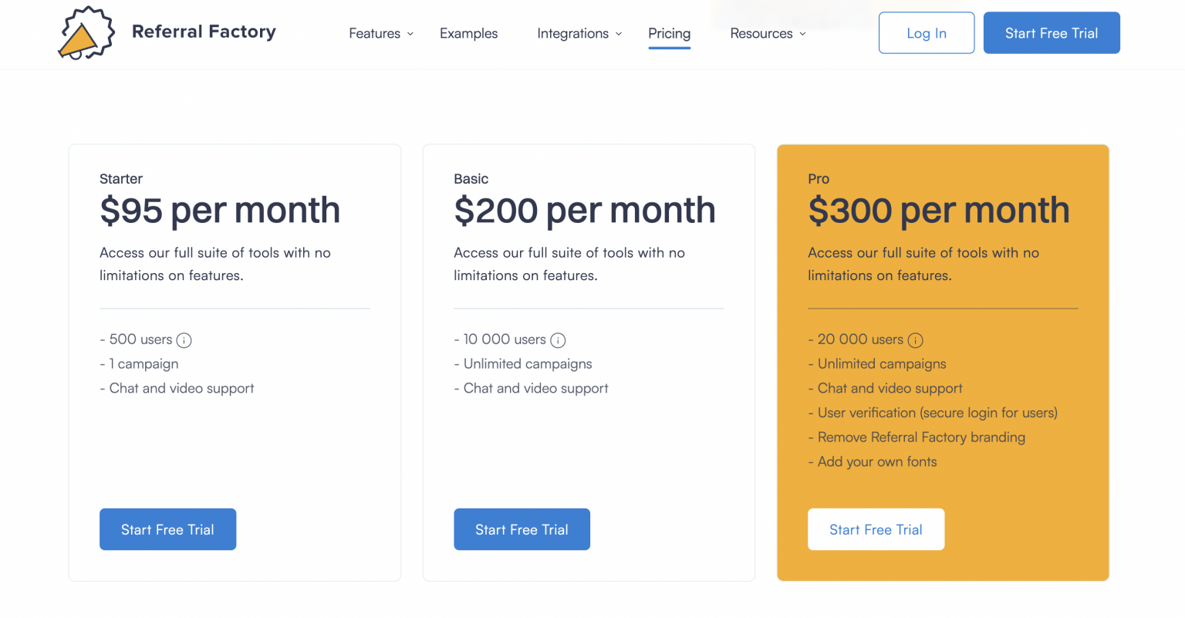Click Log In in the header
Viewport: 1185px width, 618px height.
coord(926,32)
